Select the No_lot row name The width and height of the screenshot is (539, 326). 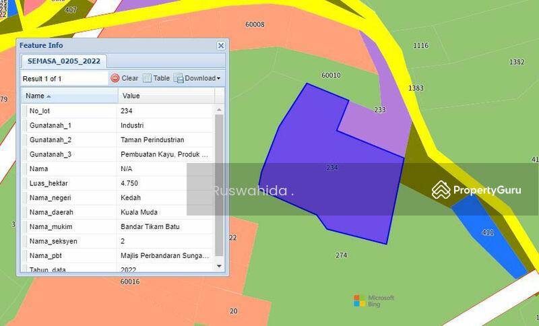40,111
